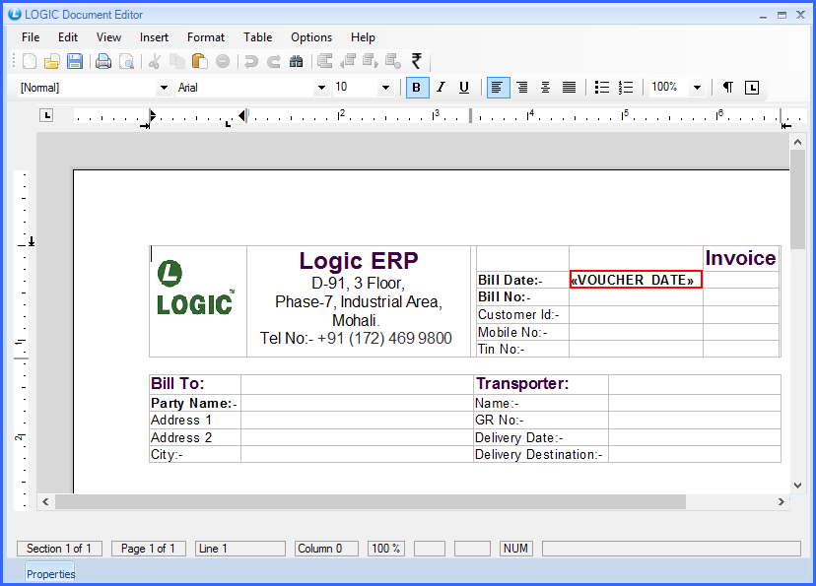Click the Print icon

103,61
